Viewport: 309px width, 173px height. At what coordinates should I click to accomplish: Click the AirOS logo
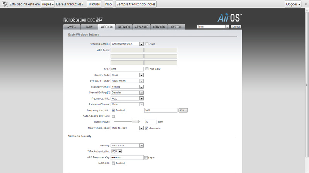point(229,18)
